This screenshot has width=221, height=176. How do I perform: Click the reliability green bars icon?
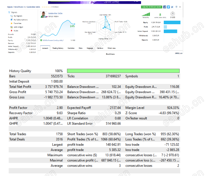click(x=146, y=14)
